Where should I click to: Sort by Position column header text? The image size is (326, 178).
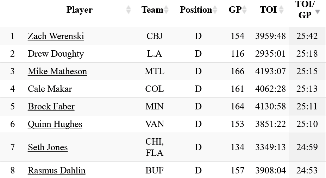(x=196, y=10)
